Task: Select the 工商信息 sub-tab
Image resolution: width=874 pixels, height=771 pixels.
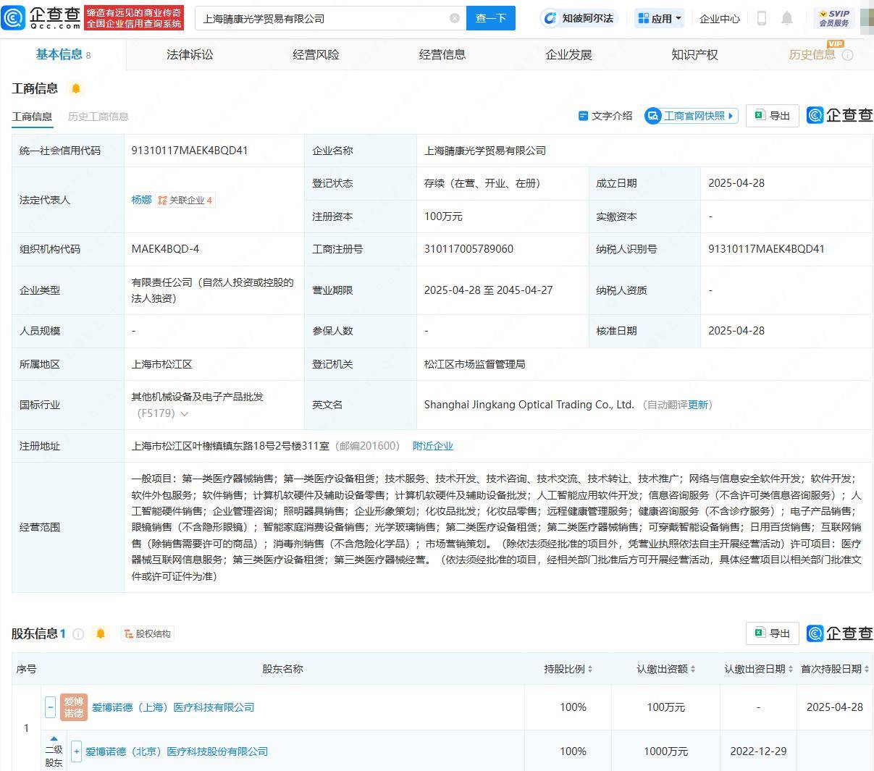Action: 32,117
